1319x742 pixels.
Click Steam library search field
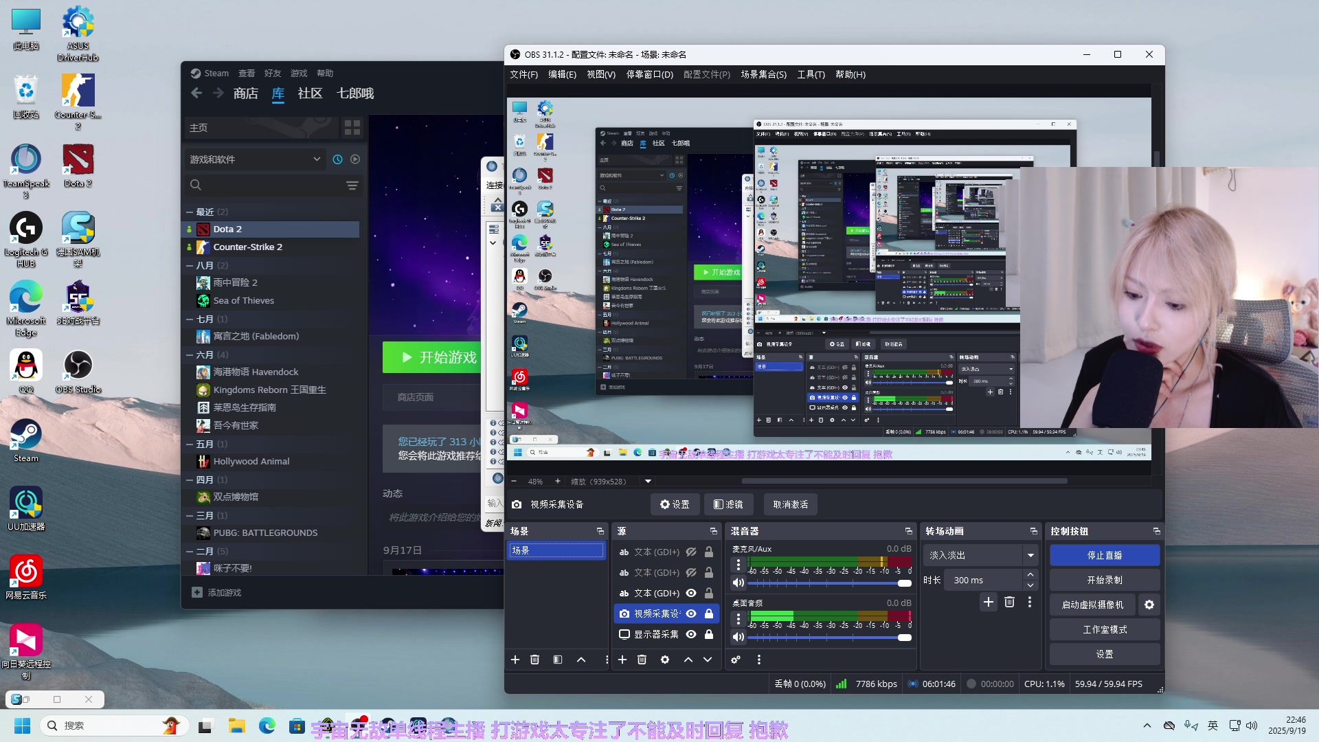tap(273, 185)
